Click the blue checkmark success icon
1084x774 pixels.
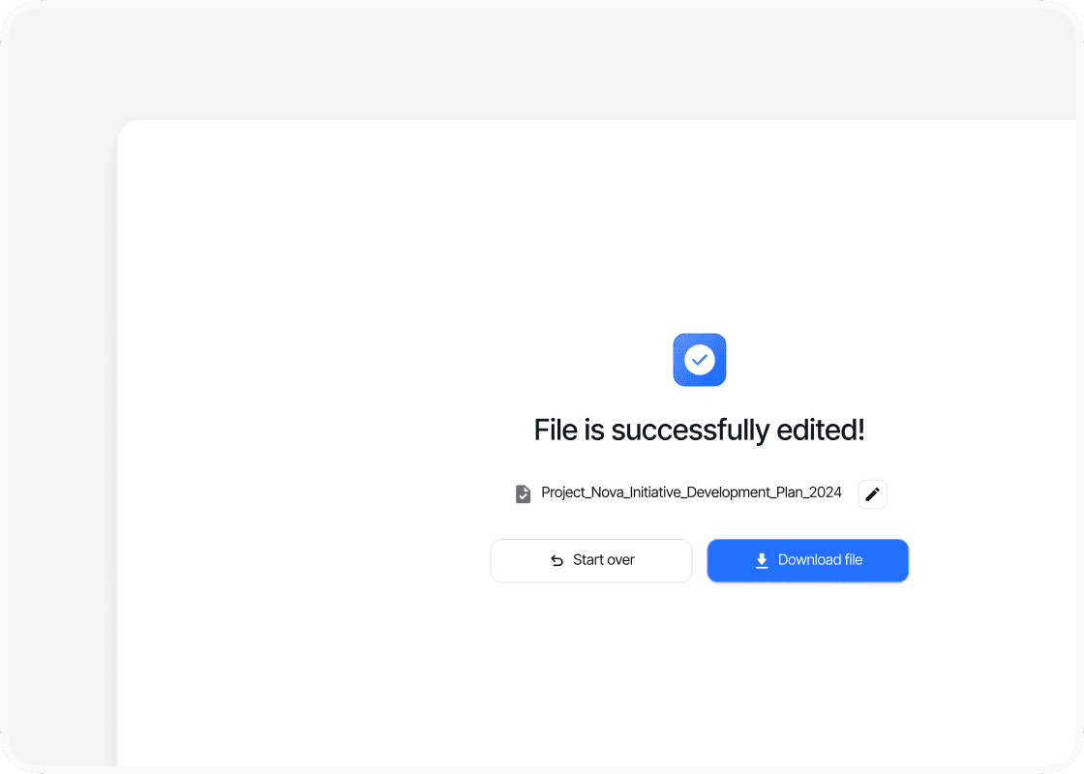pyautogui.click(x=699, y=360)
